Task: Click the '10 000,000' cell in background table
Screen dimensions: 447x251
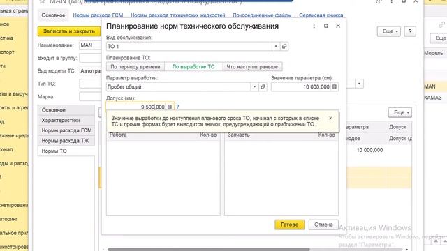Action: (x=369, y=150)
